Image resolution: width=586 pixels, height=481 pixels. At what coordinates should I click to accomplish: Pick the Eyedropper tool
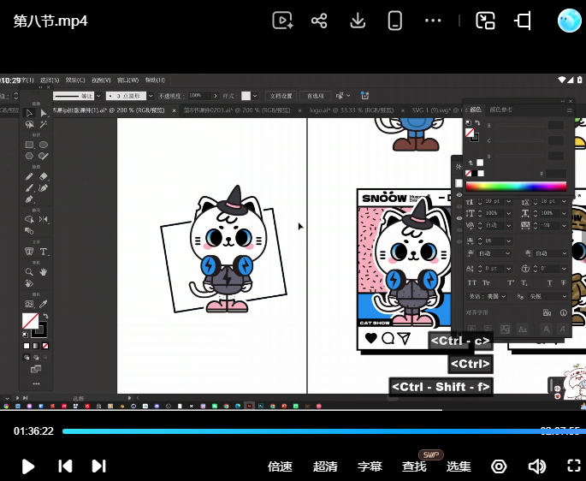click(x=44, y=304)
